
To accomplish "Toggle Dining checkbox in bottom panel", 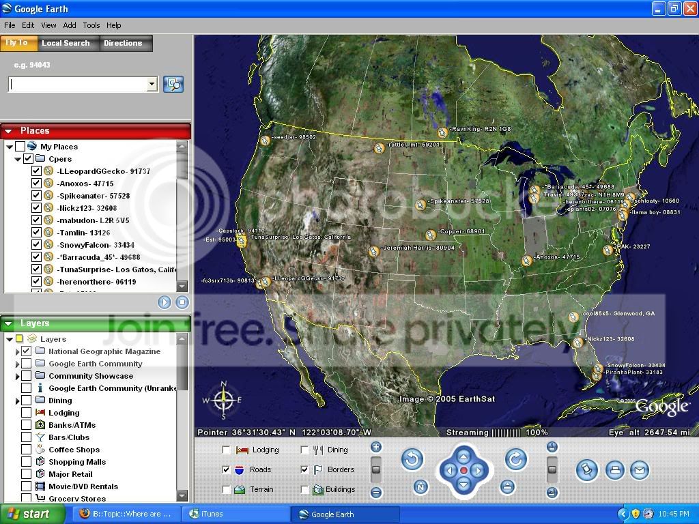I will tap(304, 450).
